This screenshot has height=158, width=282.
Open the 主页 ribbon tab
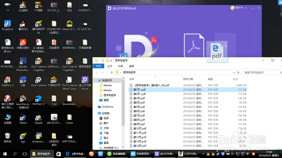click(x=109, y=66)
